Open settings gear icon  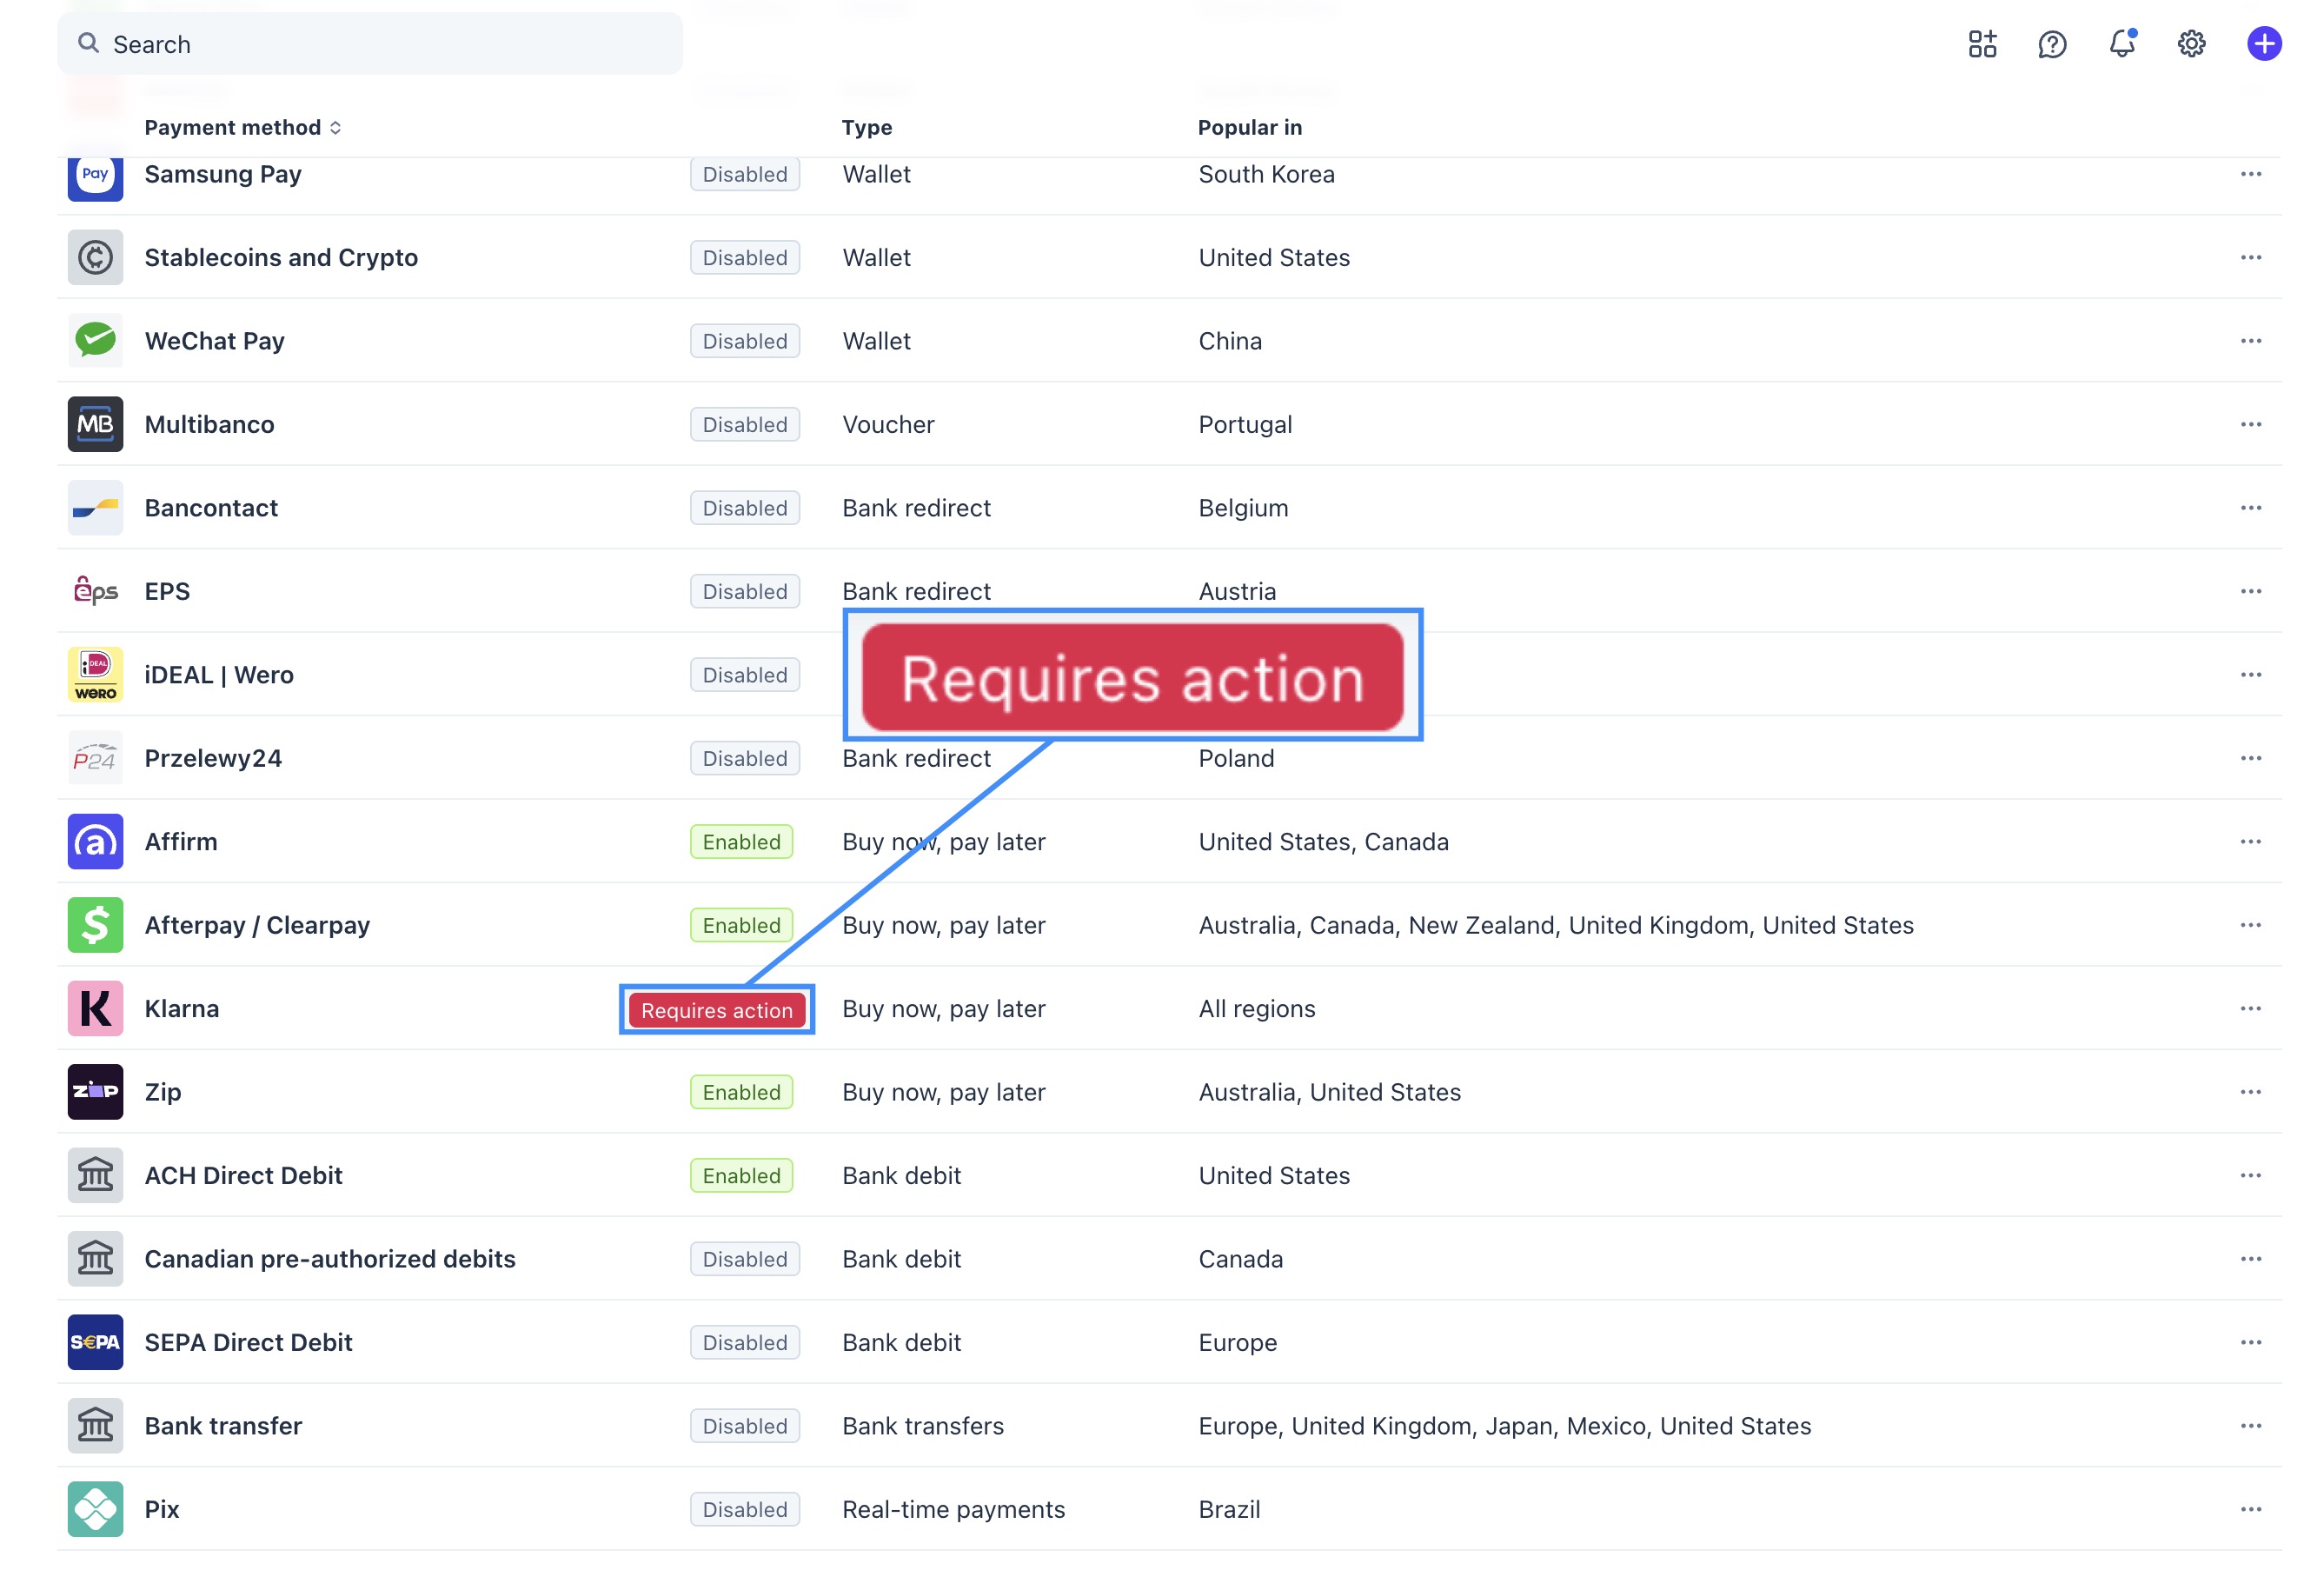[2191, 44]
